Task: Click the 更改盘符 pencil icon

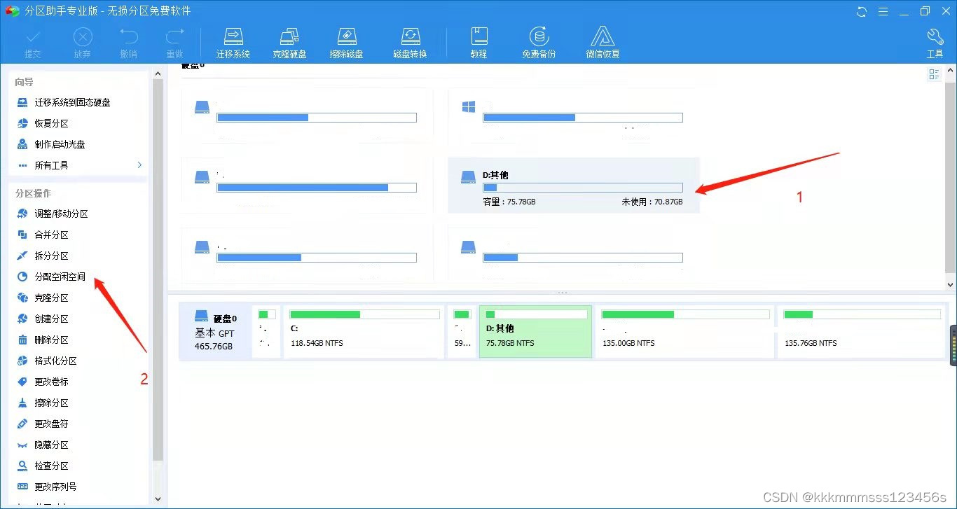Action: pos(22,424)
